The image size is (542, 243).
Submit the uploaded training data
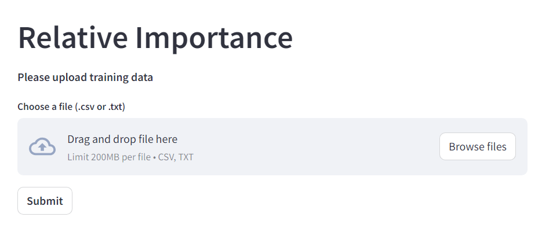(45, 201)
